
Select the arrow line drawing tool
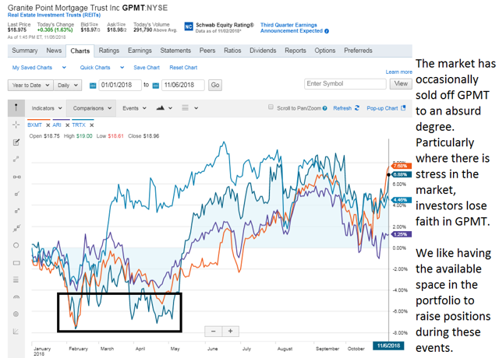pyautogui.click(x=17, y=211)
